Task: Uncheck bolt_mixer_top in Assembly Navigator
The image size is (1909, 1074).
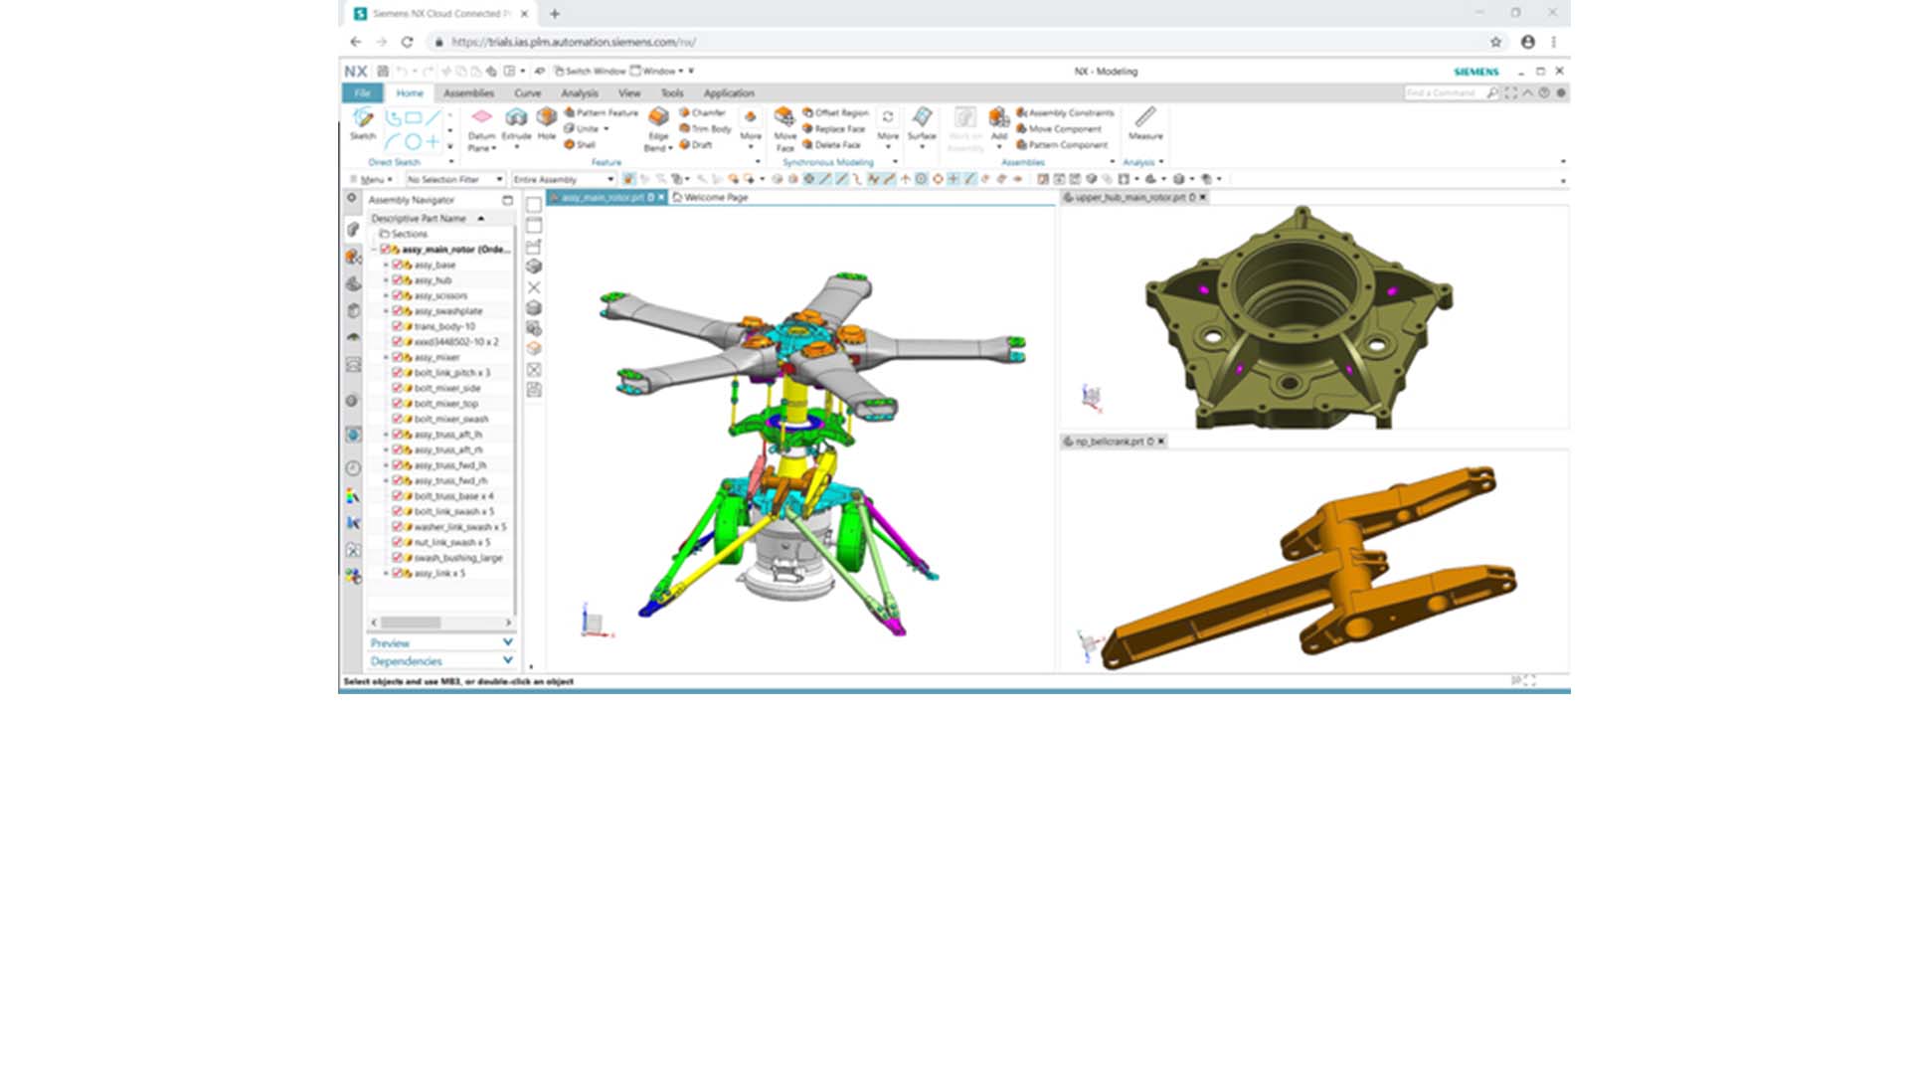Action: point(398,403)
